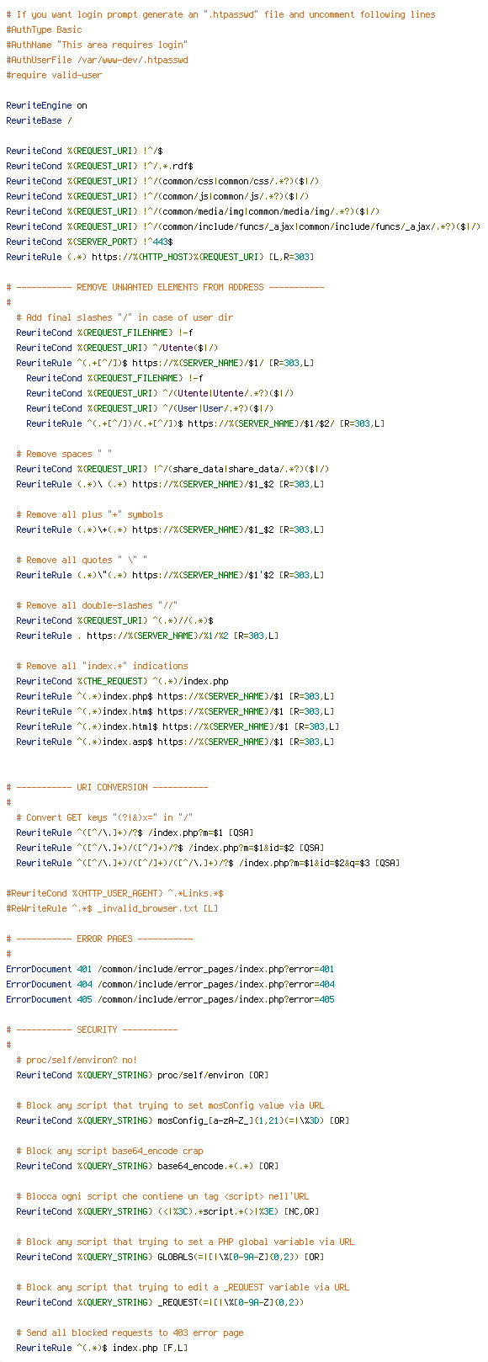
Task: Click the '# Remove all plus "+" symbols' comment
Action: 89,514
